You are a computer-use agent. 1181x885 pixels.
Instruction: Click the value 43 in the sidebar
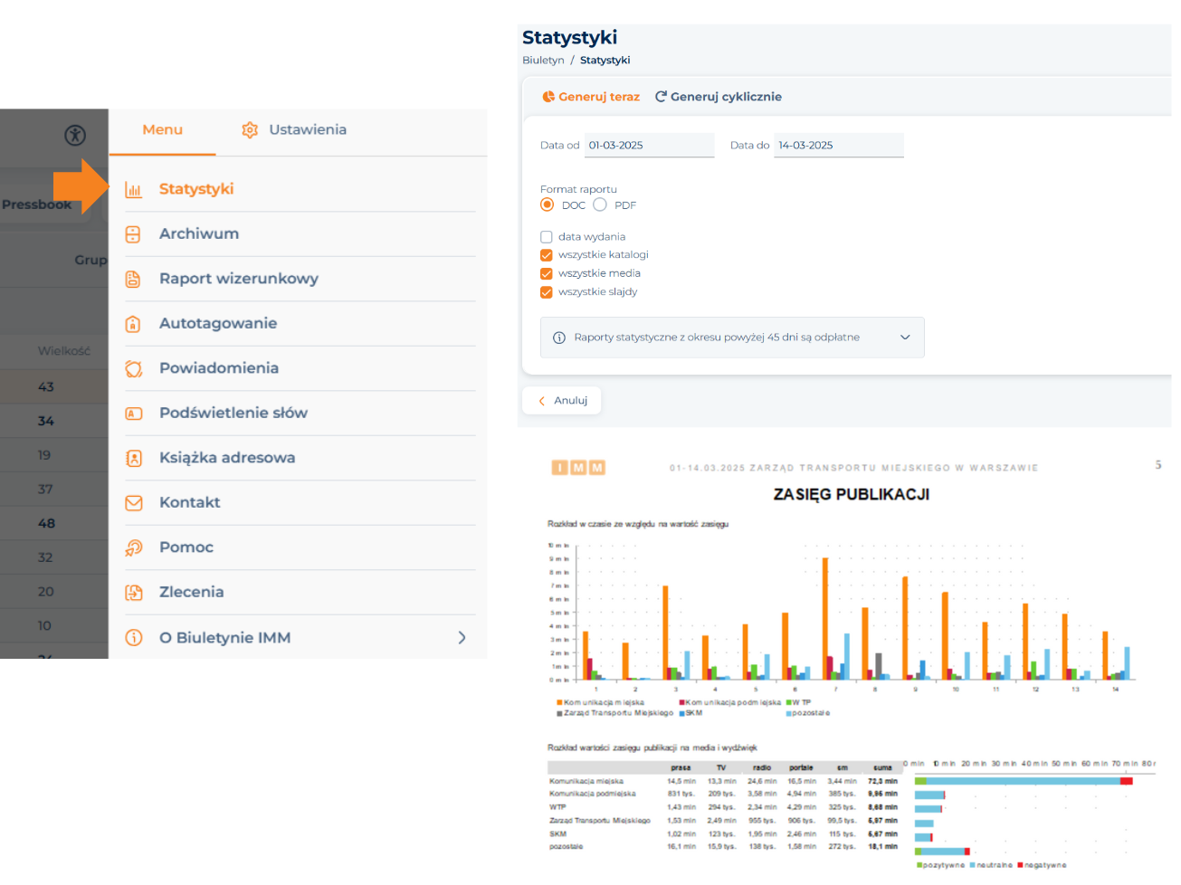pyautogui.click(x=46, y=387)
